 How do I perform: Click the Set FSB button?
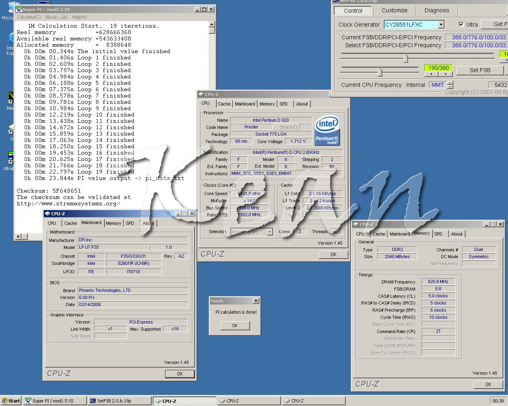coord(480,70)
